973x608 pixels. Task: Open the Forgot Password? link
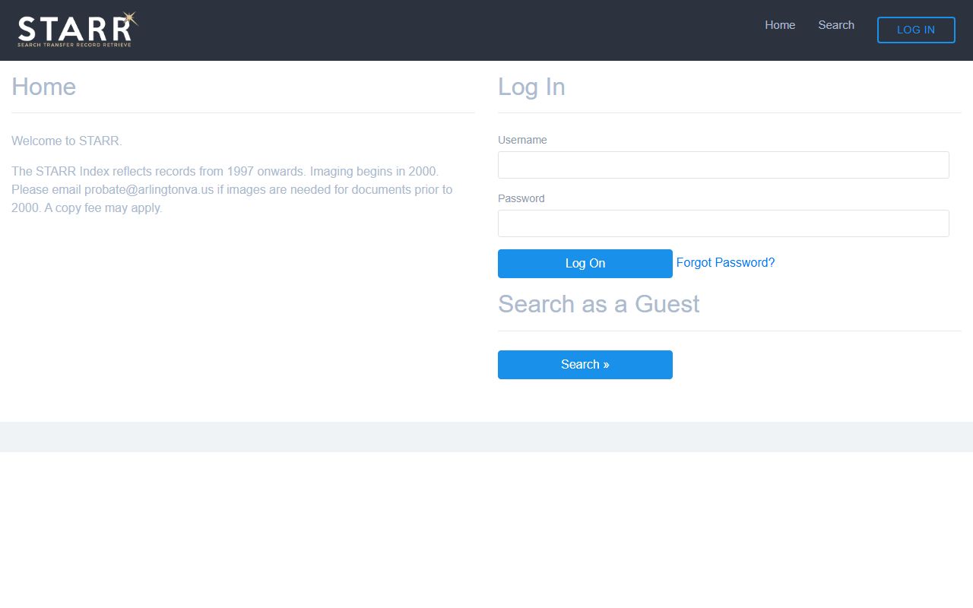point(726,263)
